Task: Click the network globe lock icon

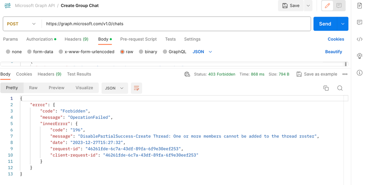Action: pyautogui.click(x=187, y=74)
